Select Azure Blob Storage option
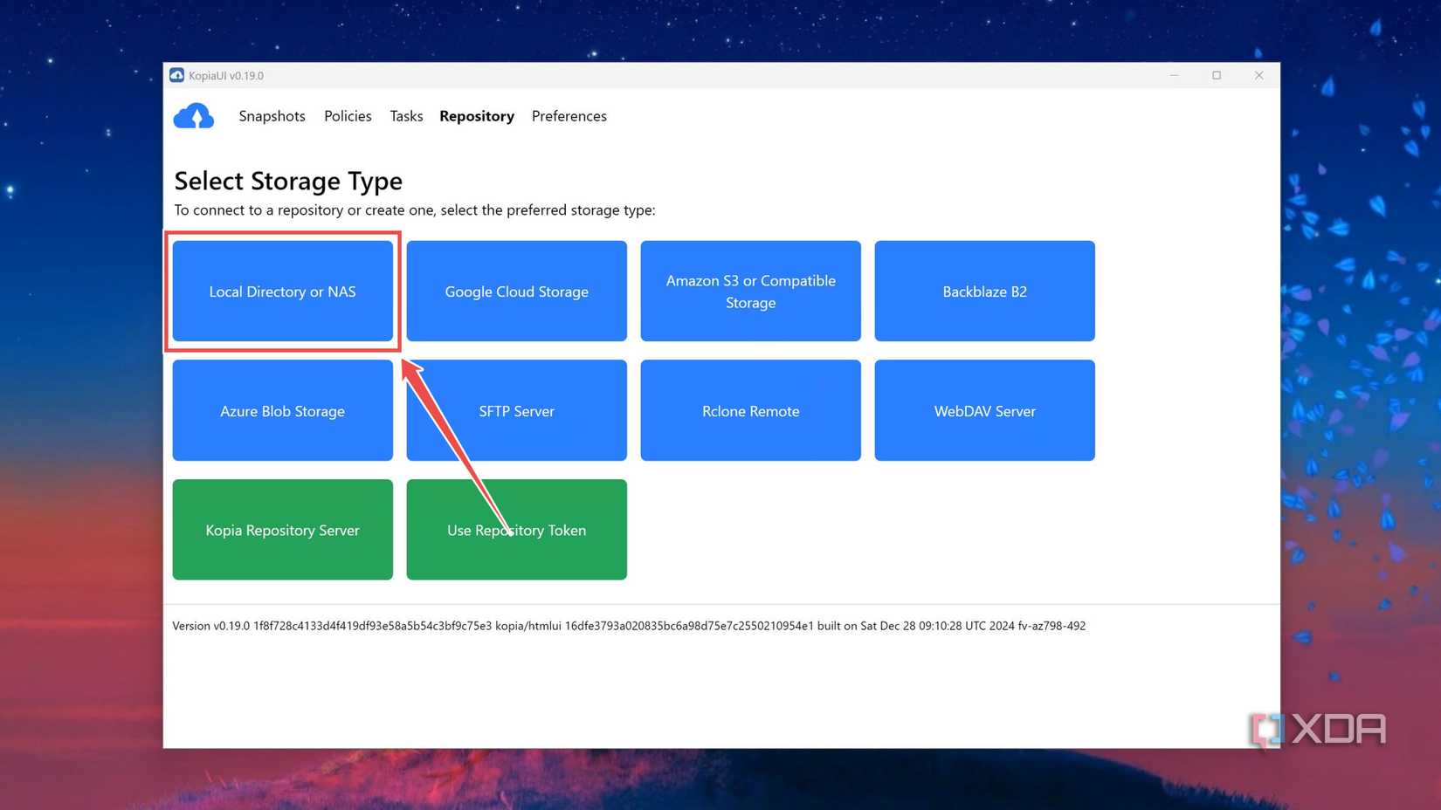 point(282,410)
